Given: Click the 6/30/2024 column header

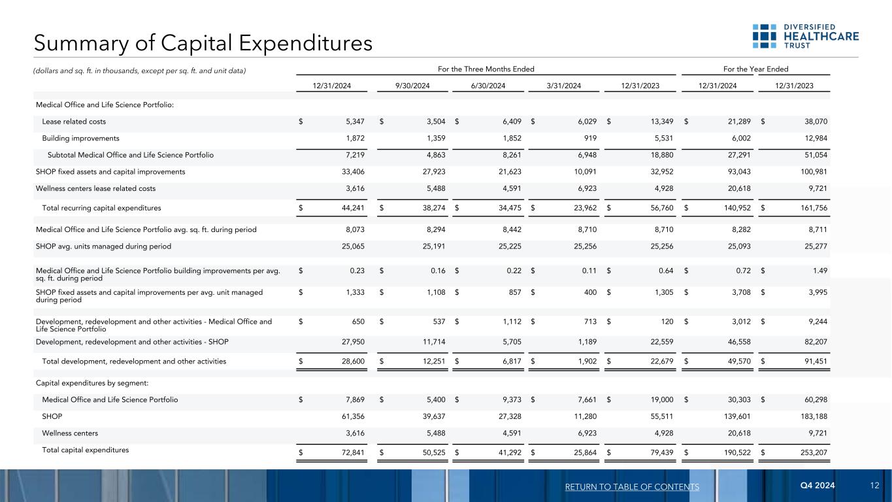Looking at the screenshot, I should [x=487, y=85].
